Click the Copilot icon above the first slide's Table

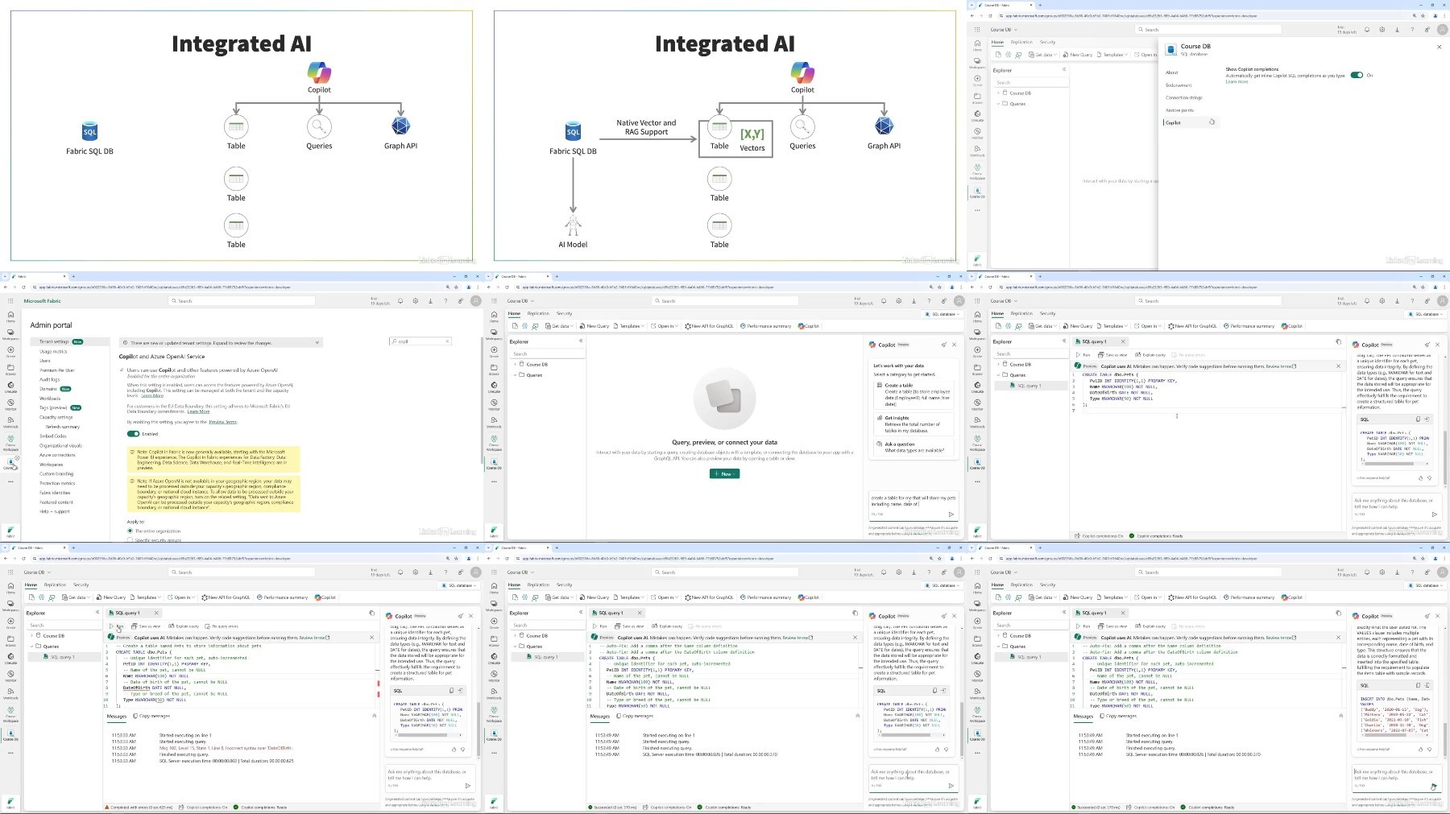coord(319,72)
